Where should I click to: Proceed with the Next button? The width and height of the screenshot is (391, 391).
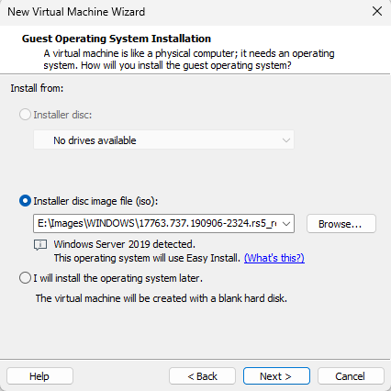tap(276, 376)
